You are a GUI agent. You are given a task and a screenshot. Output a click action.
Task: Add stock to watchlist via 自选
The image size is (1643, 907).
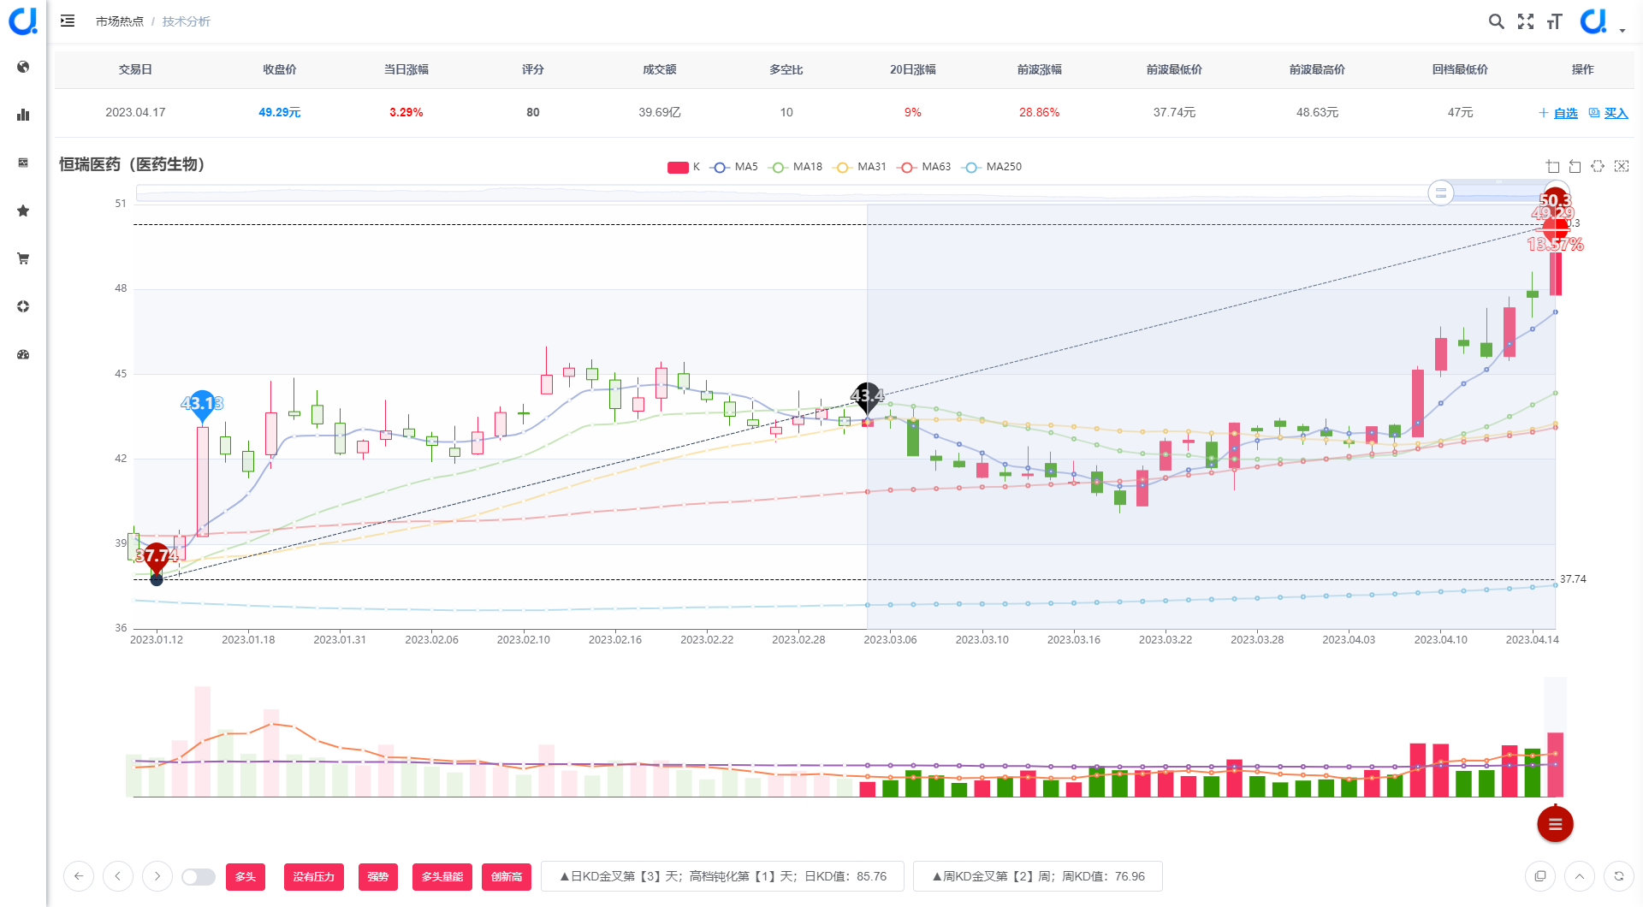(x=1558, y=113)
